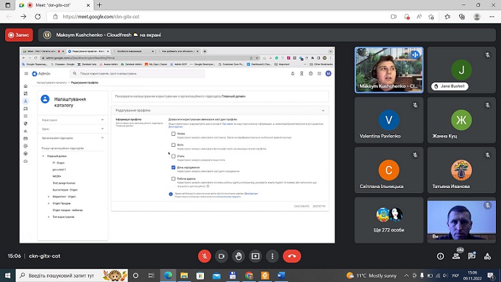Viewport: 501px width, 282px height.
Task: Switch to the Meet ckn-gitx-cot tab
Action: pos(54,5)
